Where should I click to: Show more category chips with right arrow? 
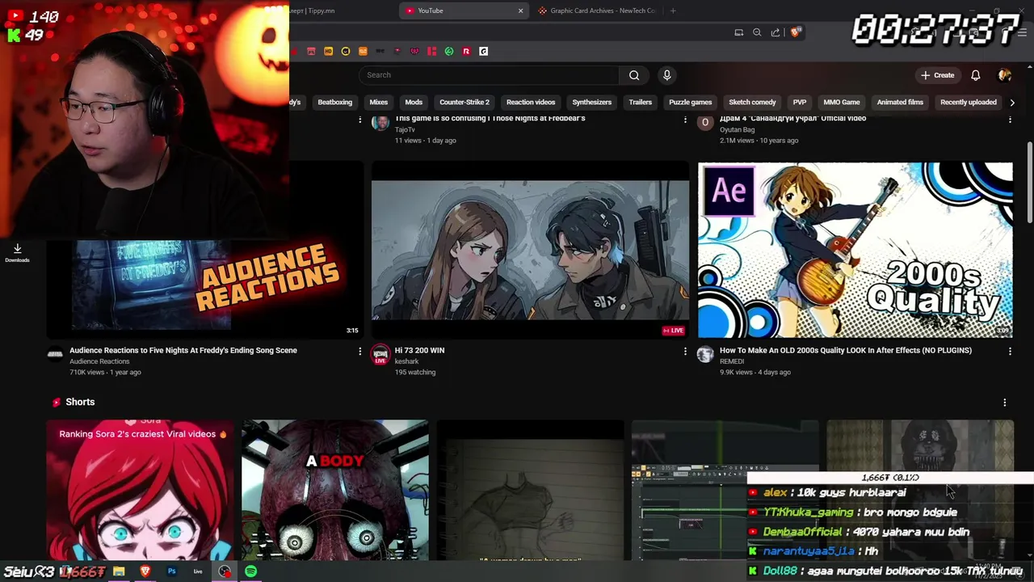click(x=1011, y=102)
